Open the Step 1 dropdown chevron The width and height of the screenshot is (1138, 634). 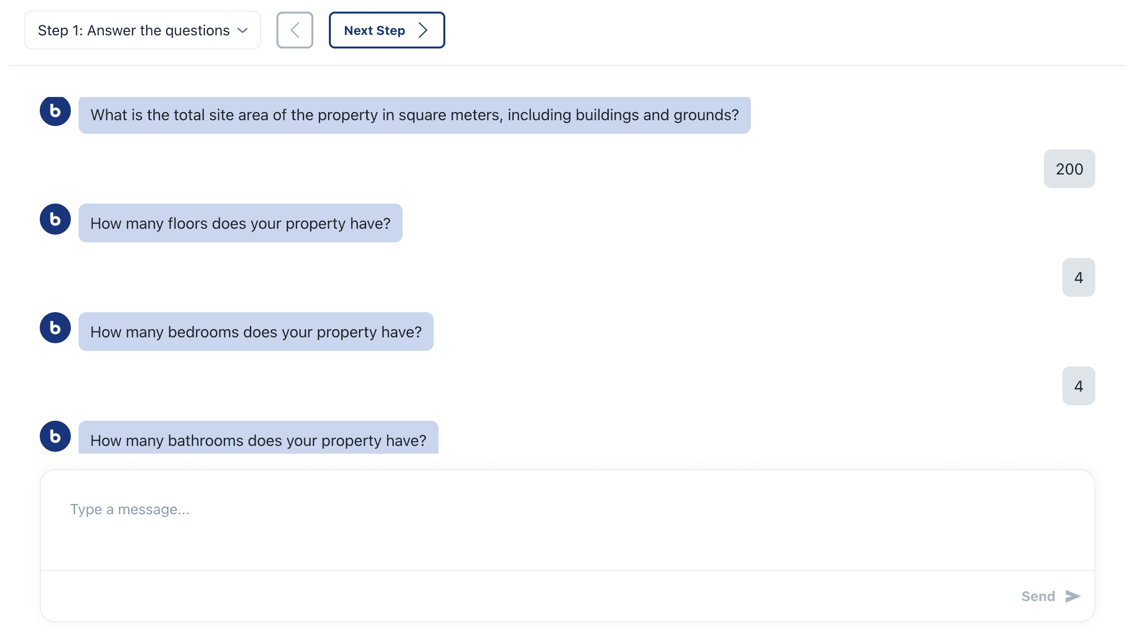pyautogui.click(x=243, y=31)
